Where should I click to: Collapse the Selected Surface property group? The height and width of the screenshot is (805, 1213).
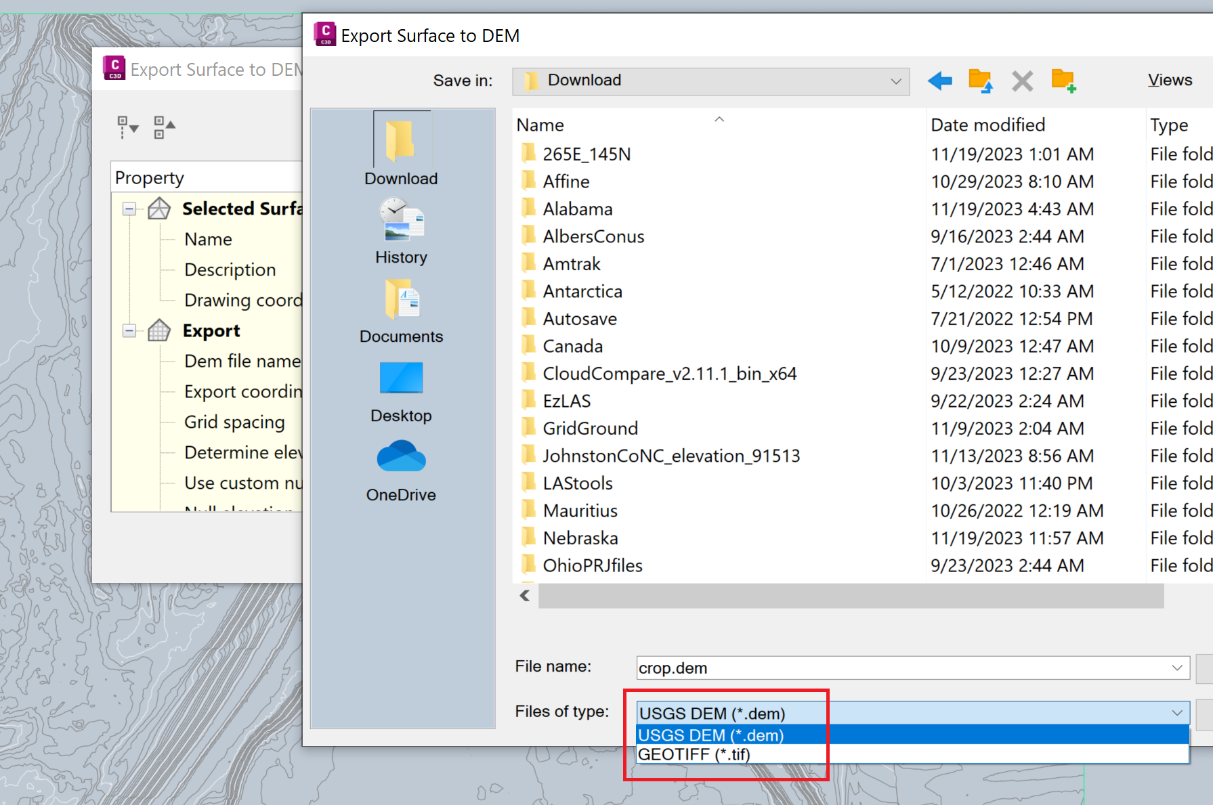coord(129,209)
